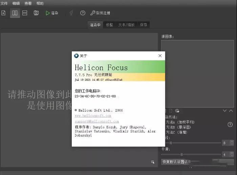237x175 pixels.
Task: Click 在线注册 online registration key button
Action: tap(100, 13)
